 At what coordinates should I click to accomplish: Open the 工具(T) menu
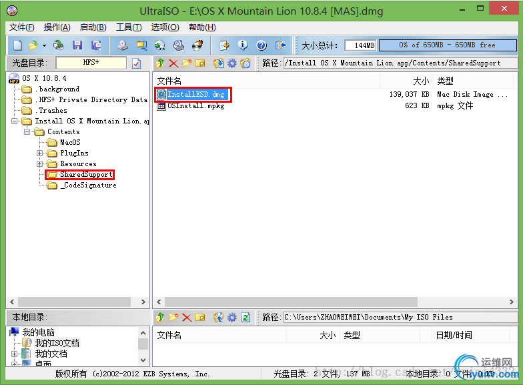tap(129, 27)
